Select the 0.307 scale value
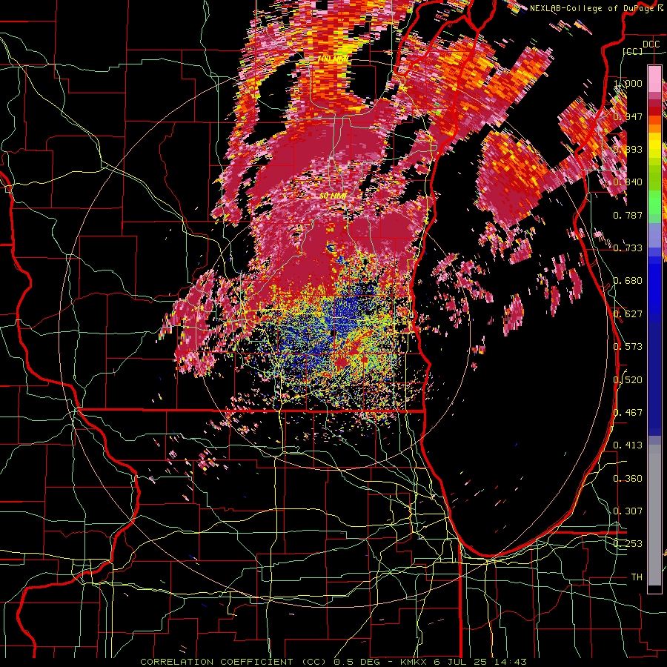The image size is (667, 667). [x=628, y=511]
